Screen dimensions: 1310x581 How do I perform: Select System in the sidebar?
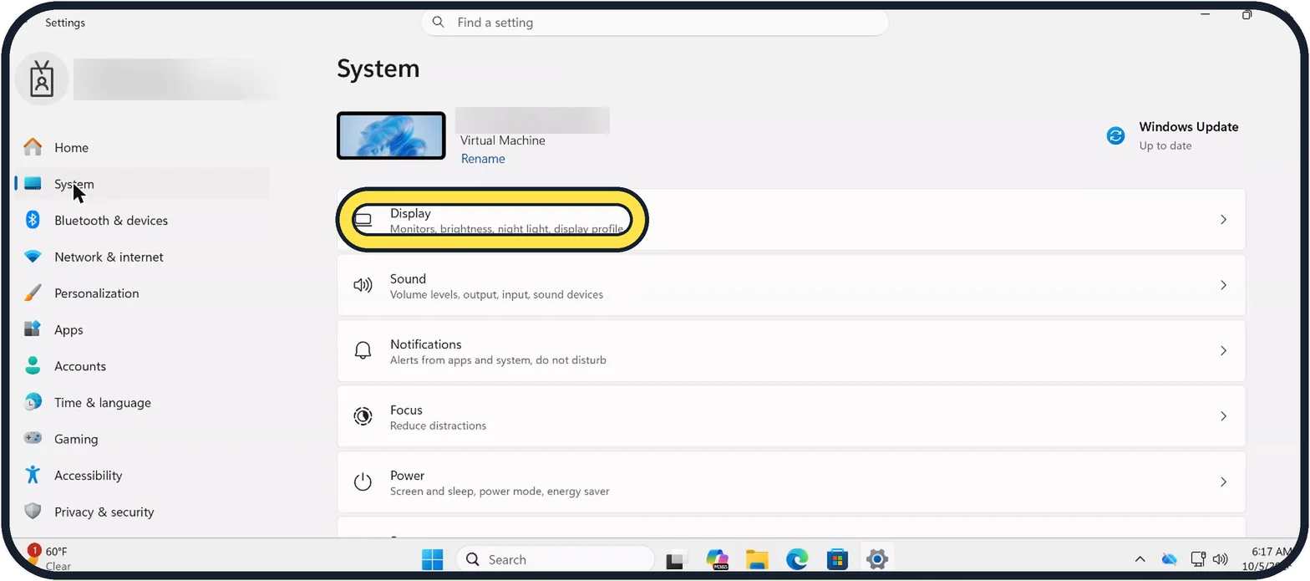coord(142,184)
